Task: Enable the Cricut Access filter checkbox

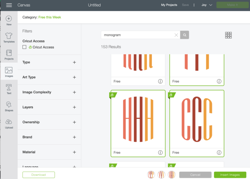Action: click(24, 47)
